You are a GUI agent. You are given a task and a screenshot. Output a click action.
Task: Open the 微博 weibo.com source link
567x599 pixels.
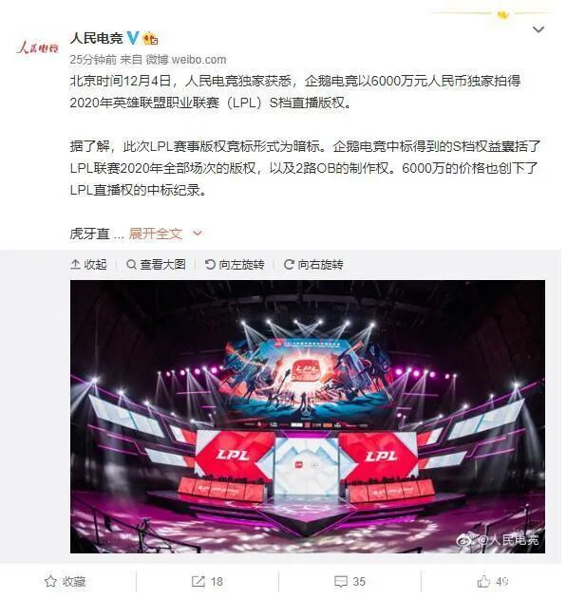coord(186,60)
